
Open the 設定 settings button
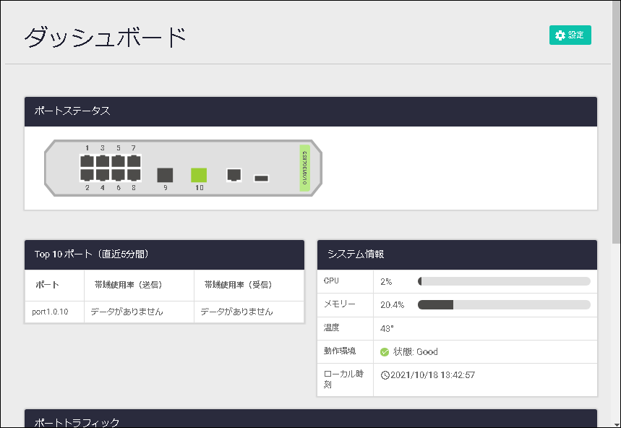(570, 35)
